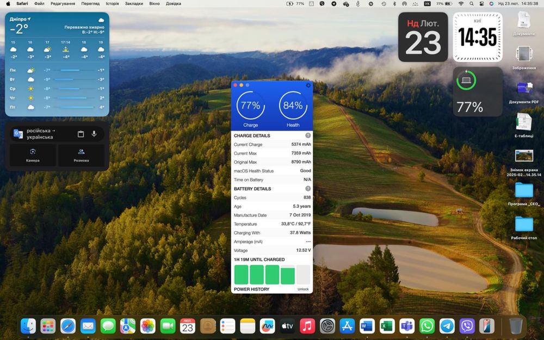Click the 77% Charge circle gauge
544x340 pixels.
coord(250,105)
